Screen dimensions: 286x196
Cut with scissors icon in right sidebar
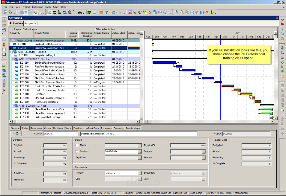(x=282, y=29)
